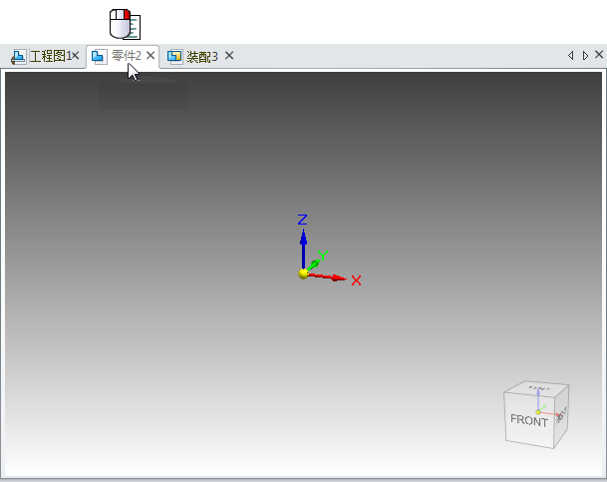Click the top face of view cube

click(539, 388)
